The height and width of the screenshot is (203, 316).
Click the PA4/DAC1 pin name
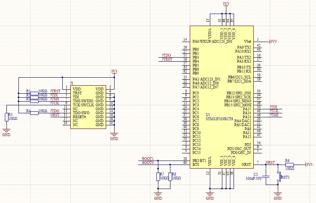coord(243,121)
